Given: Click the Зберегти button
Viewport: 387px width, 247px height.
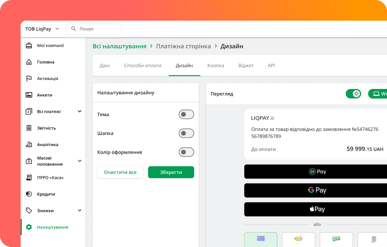Looking at the screenshot, I should click(171, 172).
